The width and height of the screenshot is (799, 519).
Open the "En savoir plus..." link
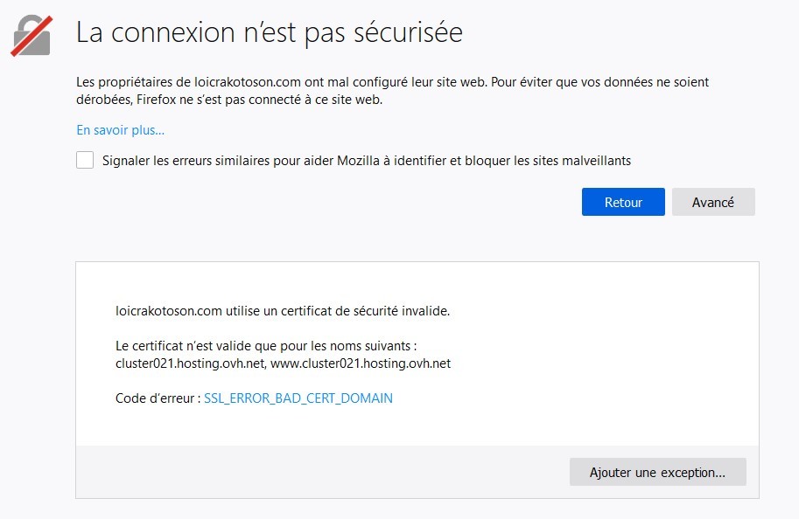[x=120, y=130]
